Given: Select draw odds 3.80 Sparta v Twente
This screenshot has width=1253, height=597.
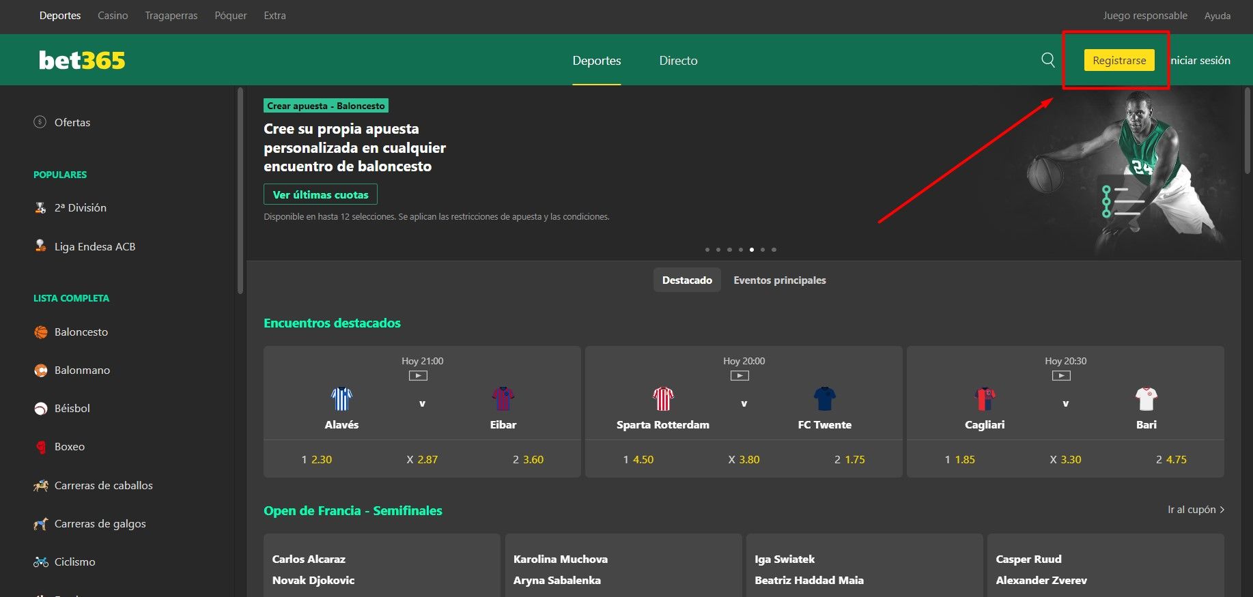Looking at the screenshot, I should click(x=744, y=459).
